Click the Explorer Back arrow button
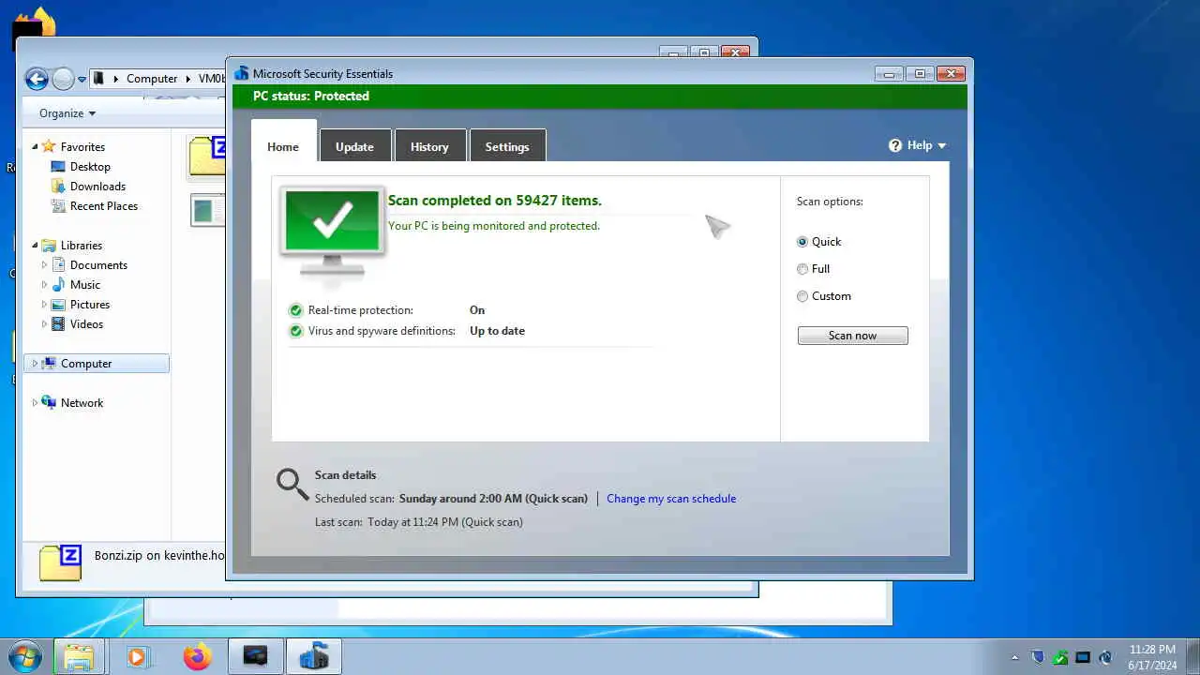 pyautogui.click(x=37, y=79)
